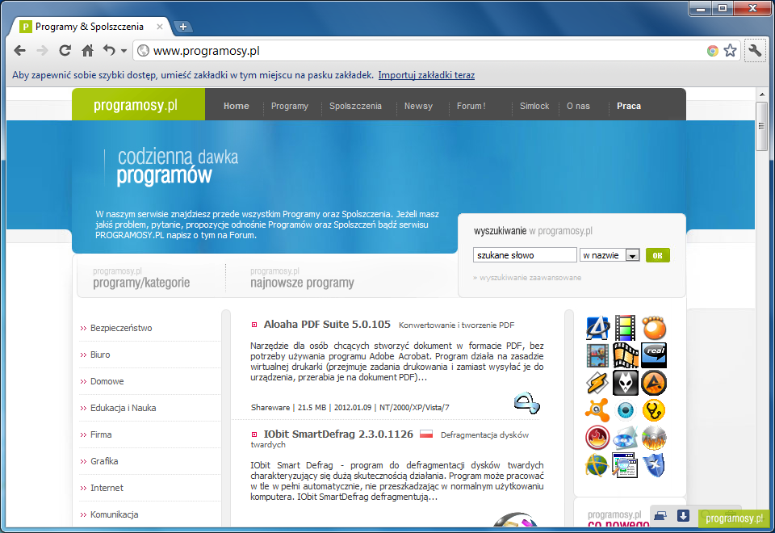
Task: Click the RealPlayer icon
Action: [x=654, y=355]
